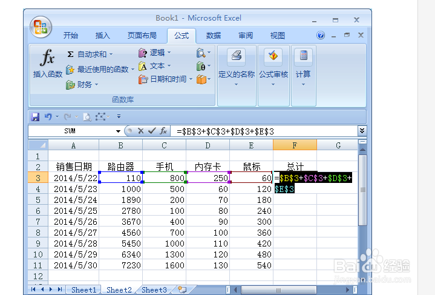Select the 销售日期 header cell
Screen dimensions: 435x295
pyautogui.click(x=74, y=167)
